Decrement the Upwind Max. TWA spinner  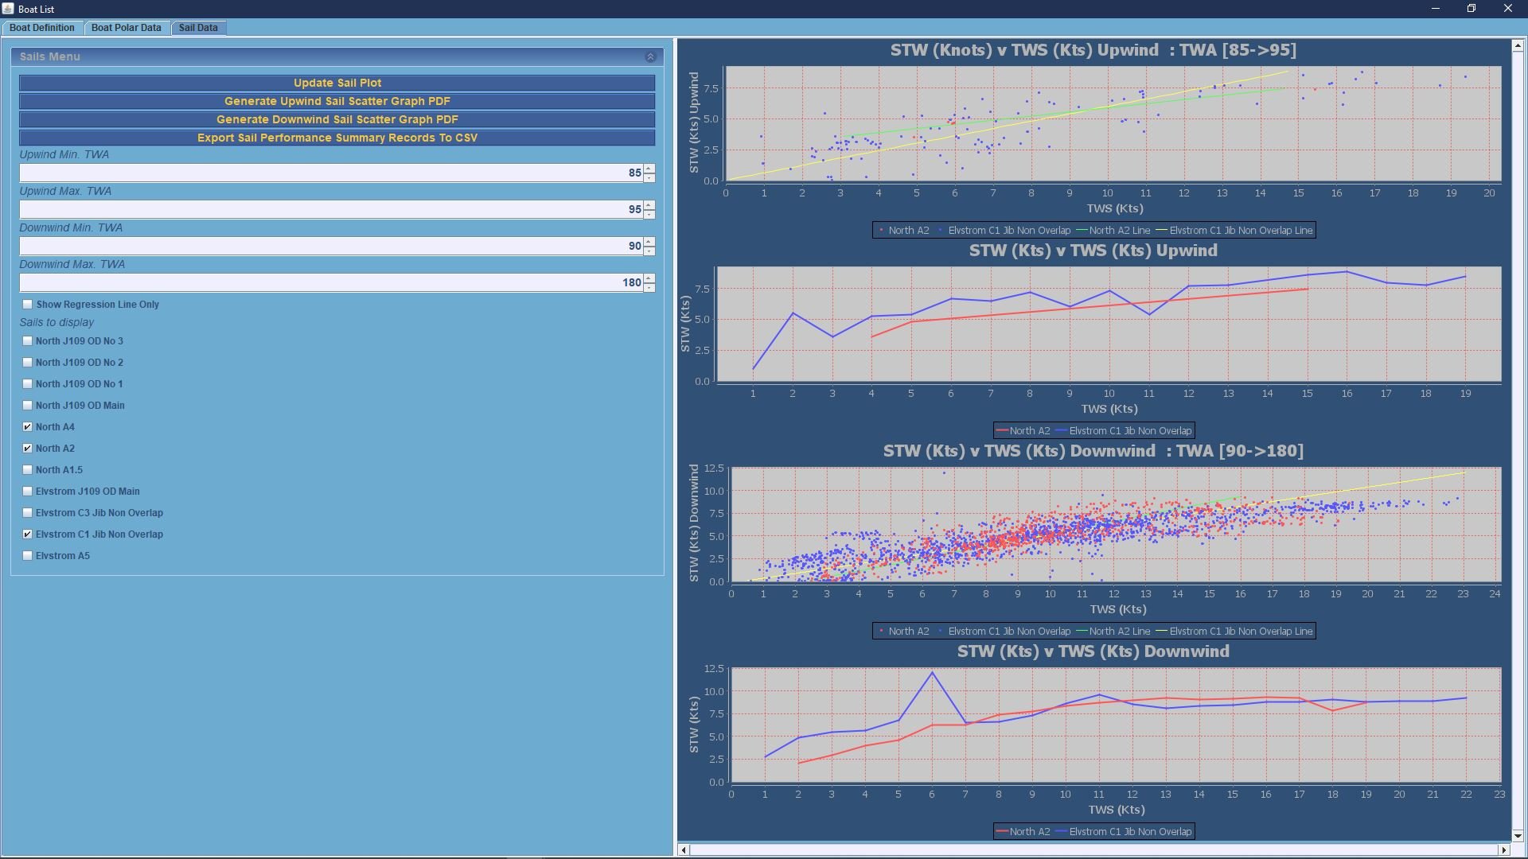[x=649, y=214]
